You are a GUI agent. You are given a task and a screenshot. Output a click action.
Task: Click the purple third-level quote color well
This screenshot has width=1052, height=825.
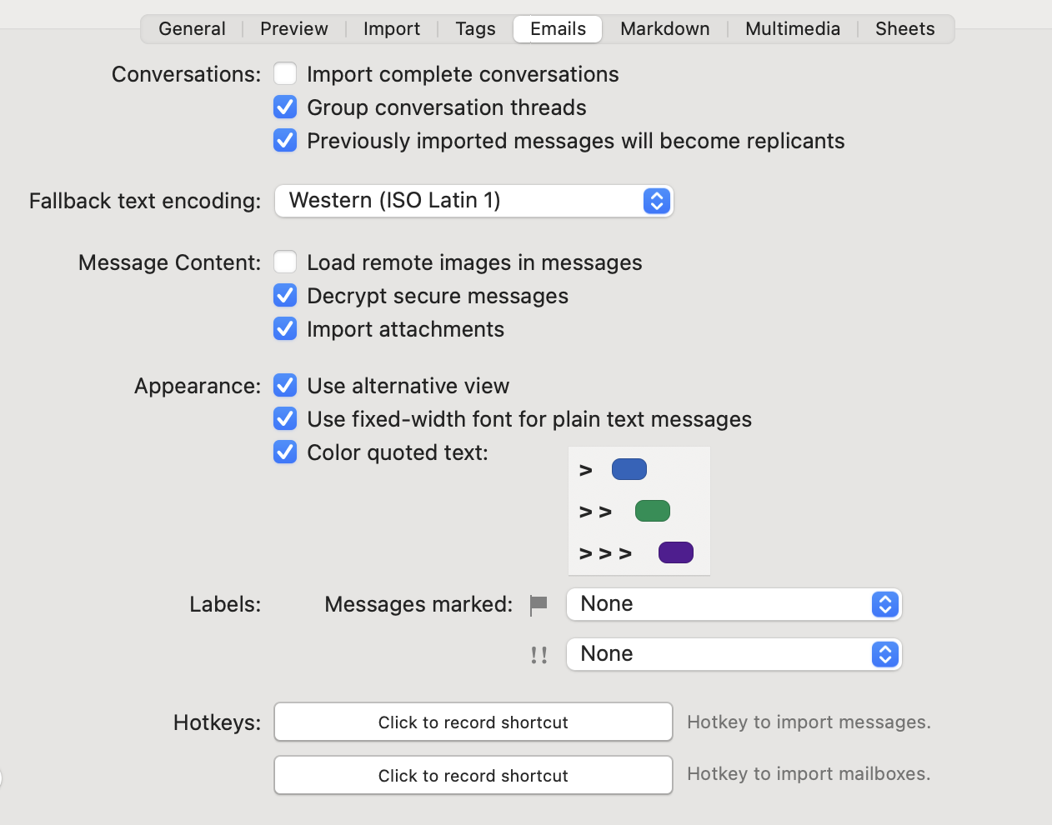coord(675,552)
